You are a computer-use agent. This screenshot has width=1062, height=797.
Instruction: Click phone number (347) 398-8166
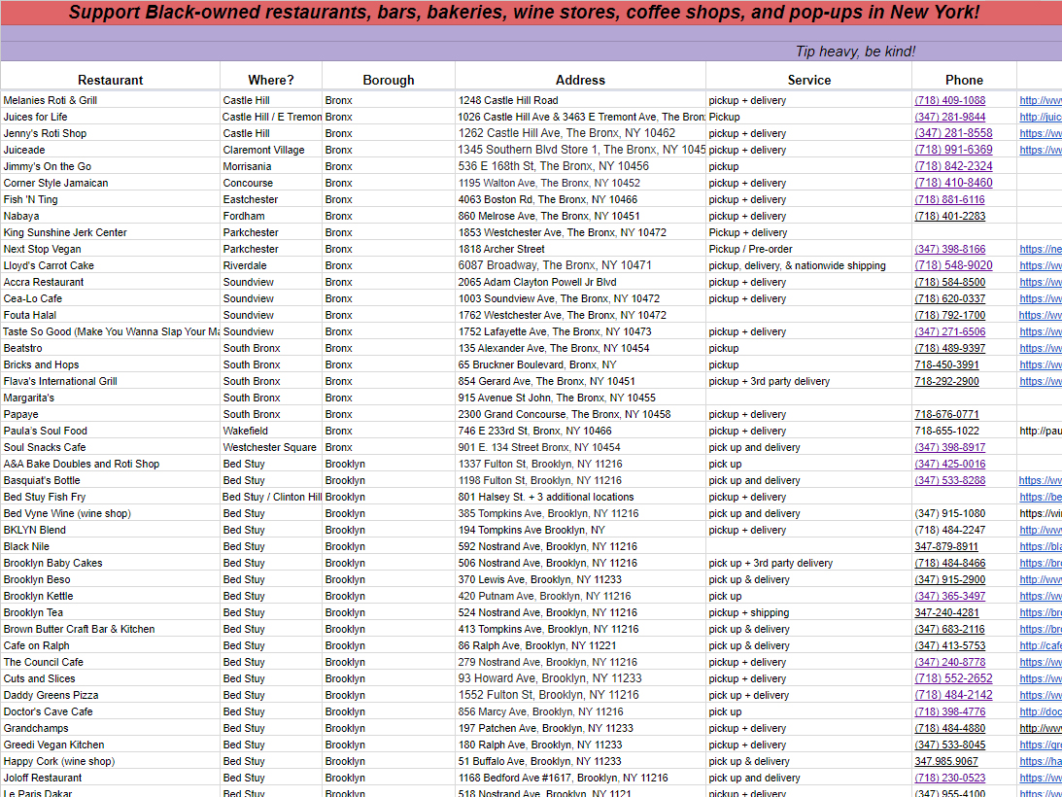tap(950, 249)
